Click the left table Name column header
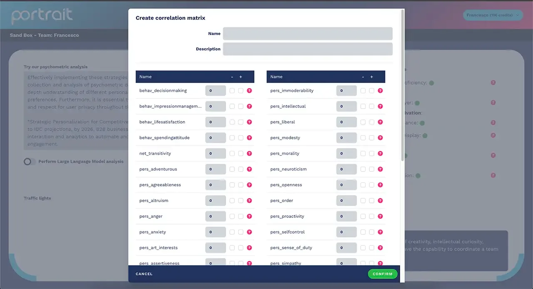The width and height of the screenshot is (533, 289). (x=145, y=77)
